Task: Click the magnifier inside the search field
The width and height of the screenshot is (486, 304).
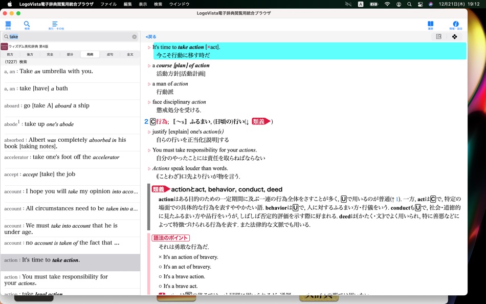Action: [x=6, y=37]
